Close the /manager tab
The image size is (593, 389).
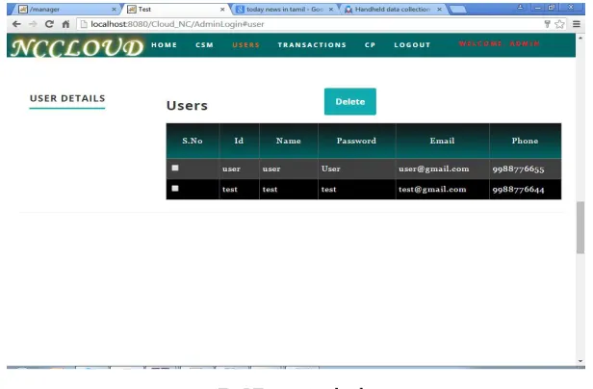point(114,9)
